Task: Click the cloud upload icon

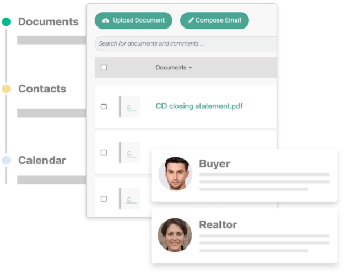Action: 106,20
